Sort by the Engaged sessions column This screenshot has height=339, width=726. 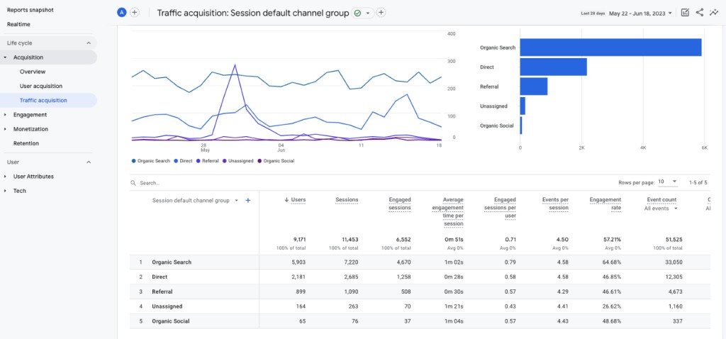pyautogui.click(x=400, y=204)
